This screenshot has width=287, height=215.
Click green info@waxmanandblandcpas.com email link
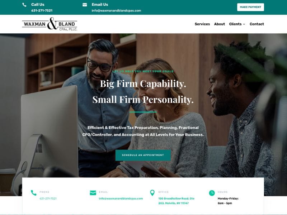coord(121,199)
